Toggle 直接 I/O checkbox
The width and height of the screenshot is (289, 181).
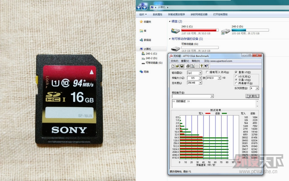[236, 72]
